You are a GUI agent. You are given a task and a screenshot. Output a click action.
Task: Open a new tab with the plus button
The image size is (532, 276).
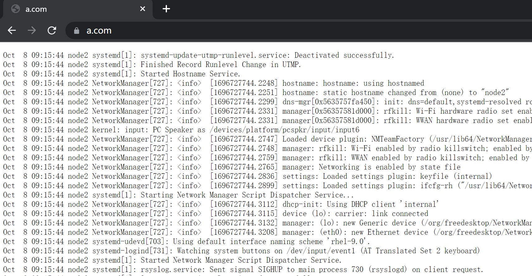(166, 9)
